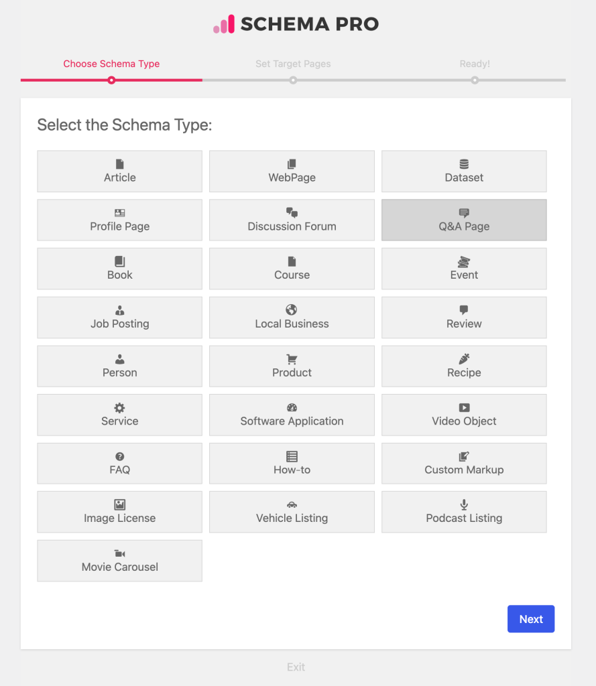
Task: Choose the Person silhouette icon
Action: coord(119,359)
